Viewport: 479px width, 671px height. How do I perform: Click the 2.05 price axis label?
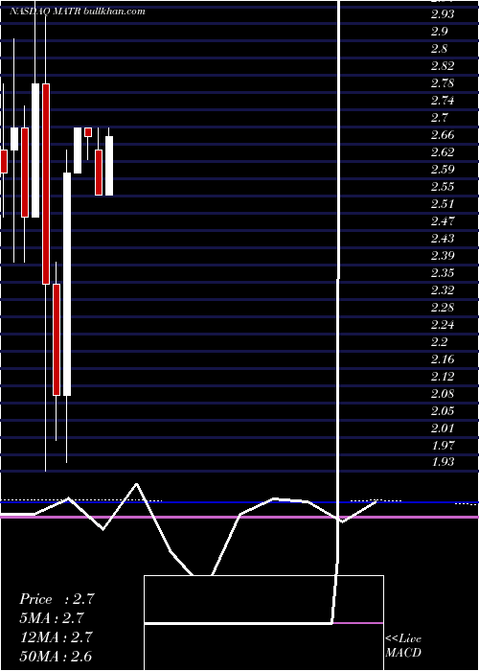443,411
